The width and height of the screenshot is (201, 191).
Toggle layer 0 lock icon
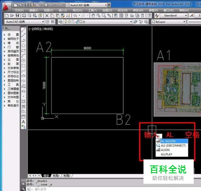tap(77, 22)
